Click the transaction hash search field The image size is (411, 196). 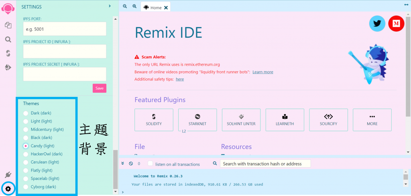(265, 164)
